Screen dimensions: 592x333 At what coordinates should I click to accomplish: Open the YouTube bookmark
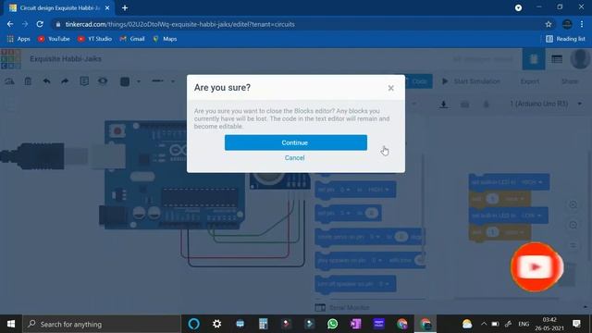(x=54, y=39)
